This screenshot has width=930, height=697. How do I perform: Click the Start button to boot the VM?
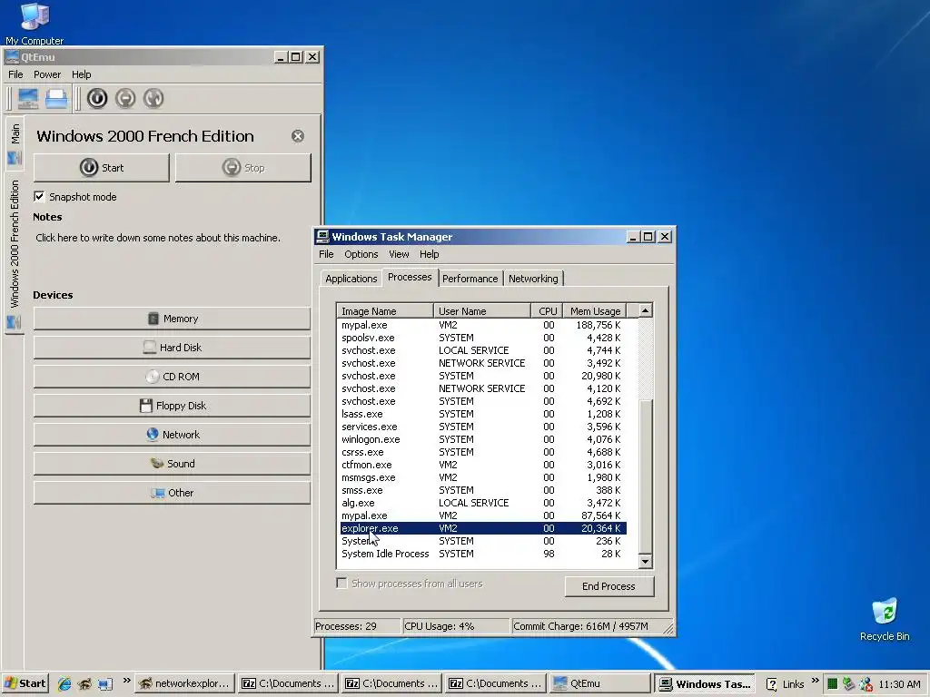coord(102,168)
